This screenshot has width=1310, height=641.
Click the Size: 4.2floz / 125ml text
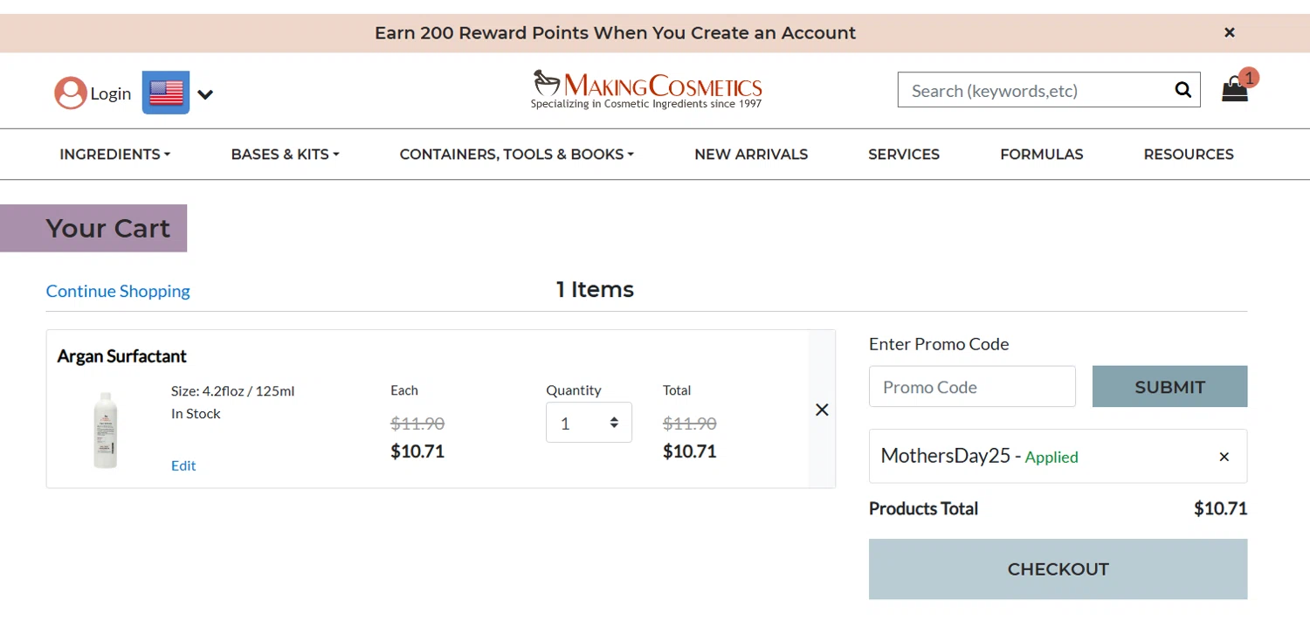point(233,390)
